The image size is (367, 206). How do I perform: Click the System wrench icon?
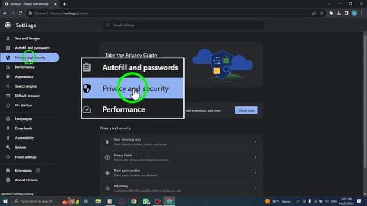[8, 148]
